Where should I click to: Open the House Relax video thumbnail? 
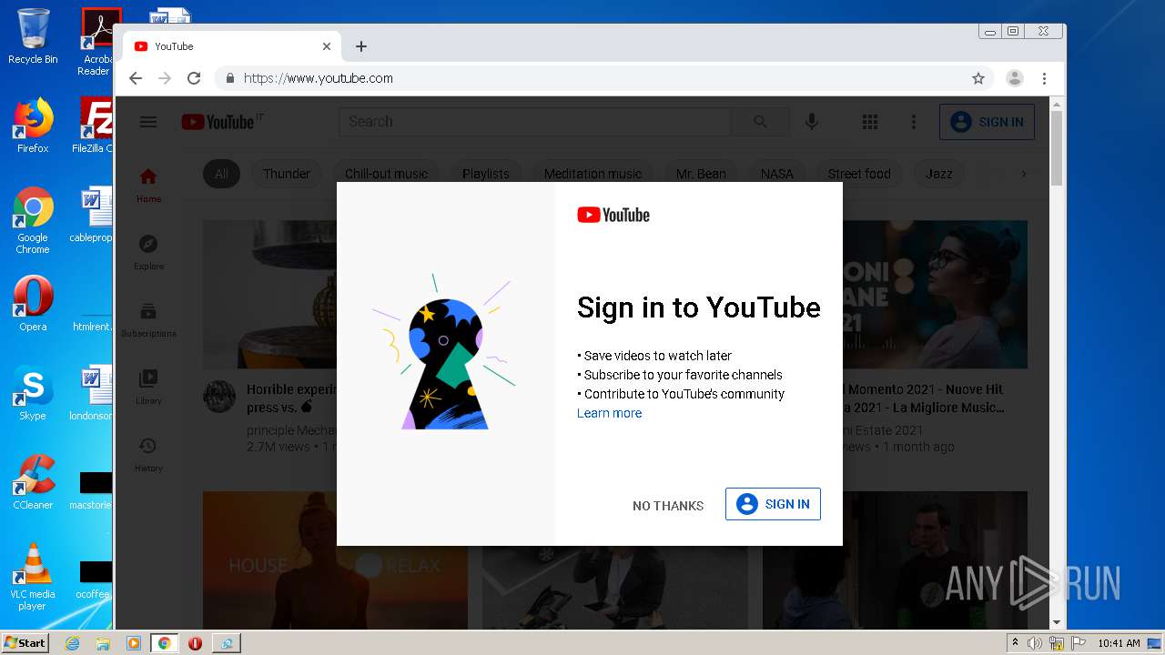(335, 560)
